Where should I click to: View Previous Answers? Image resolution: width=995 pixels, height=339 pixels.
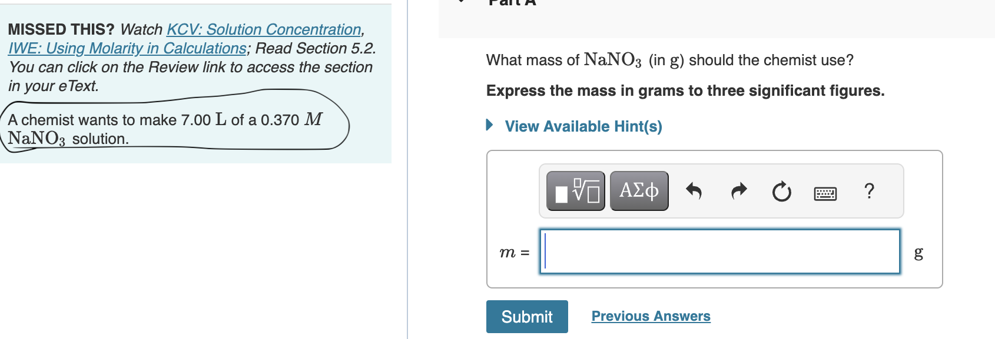click(x=651, y=316)
